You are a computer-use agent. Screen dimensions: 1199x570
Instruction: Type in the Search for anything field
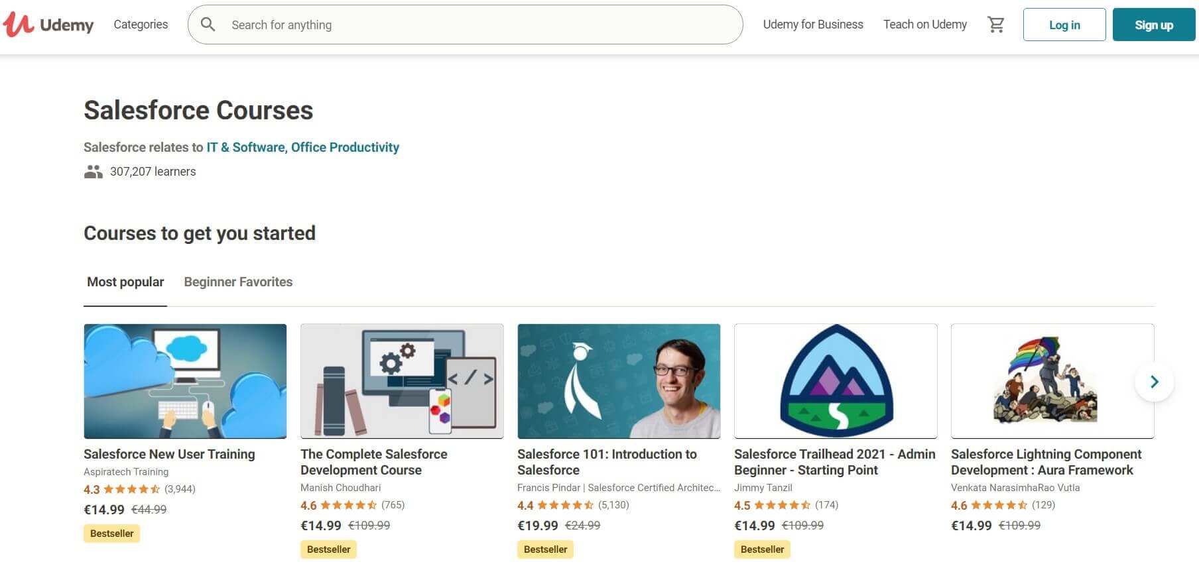[x=477, y=25]
